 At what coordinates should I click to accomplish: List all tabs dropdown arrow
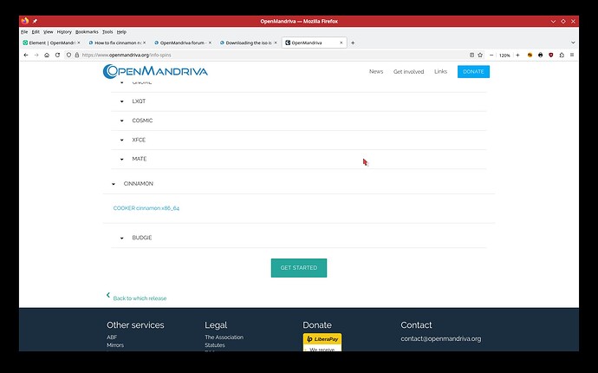coord(573,43)
